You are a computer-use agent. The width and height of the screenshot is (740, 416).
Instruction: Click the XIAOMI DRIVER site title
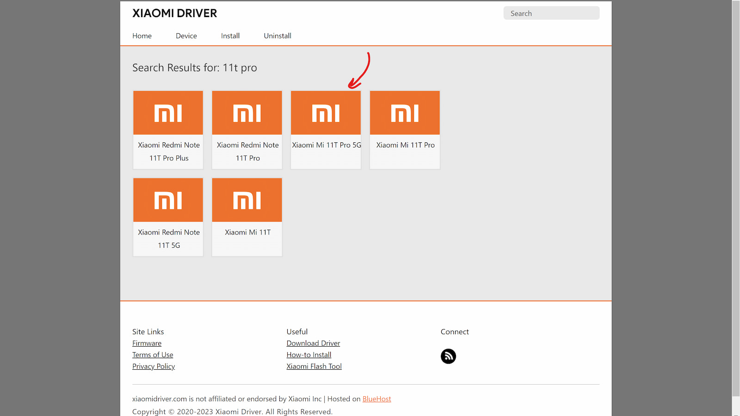(175, 13)
